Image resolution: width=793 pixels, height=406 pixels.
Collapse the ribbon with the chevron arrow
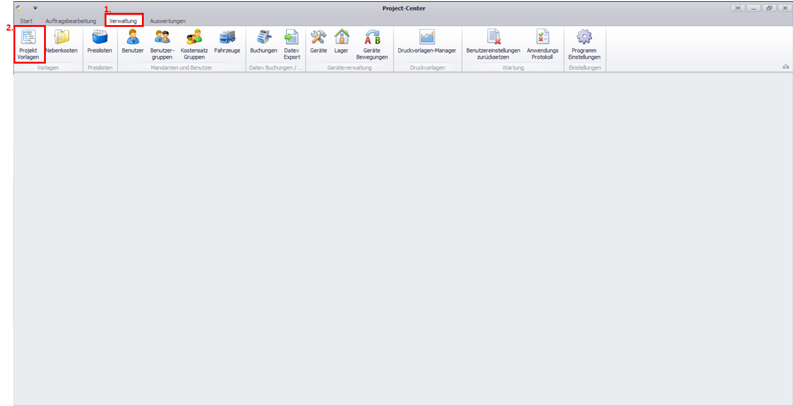click(786, 67)
